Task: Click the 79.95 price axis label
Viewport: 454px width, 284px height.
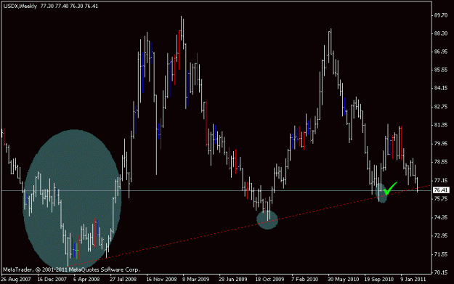Action: pyautogui.click(x=441, y=144)
